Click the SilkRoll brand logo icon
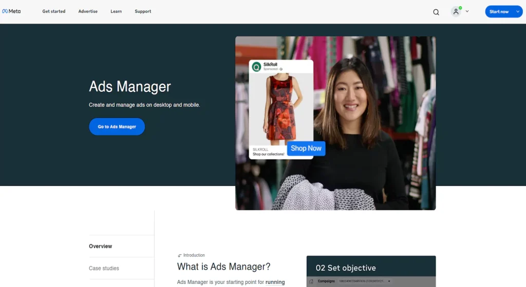526x287 pixels. coord(257,67)
